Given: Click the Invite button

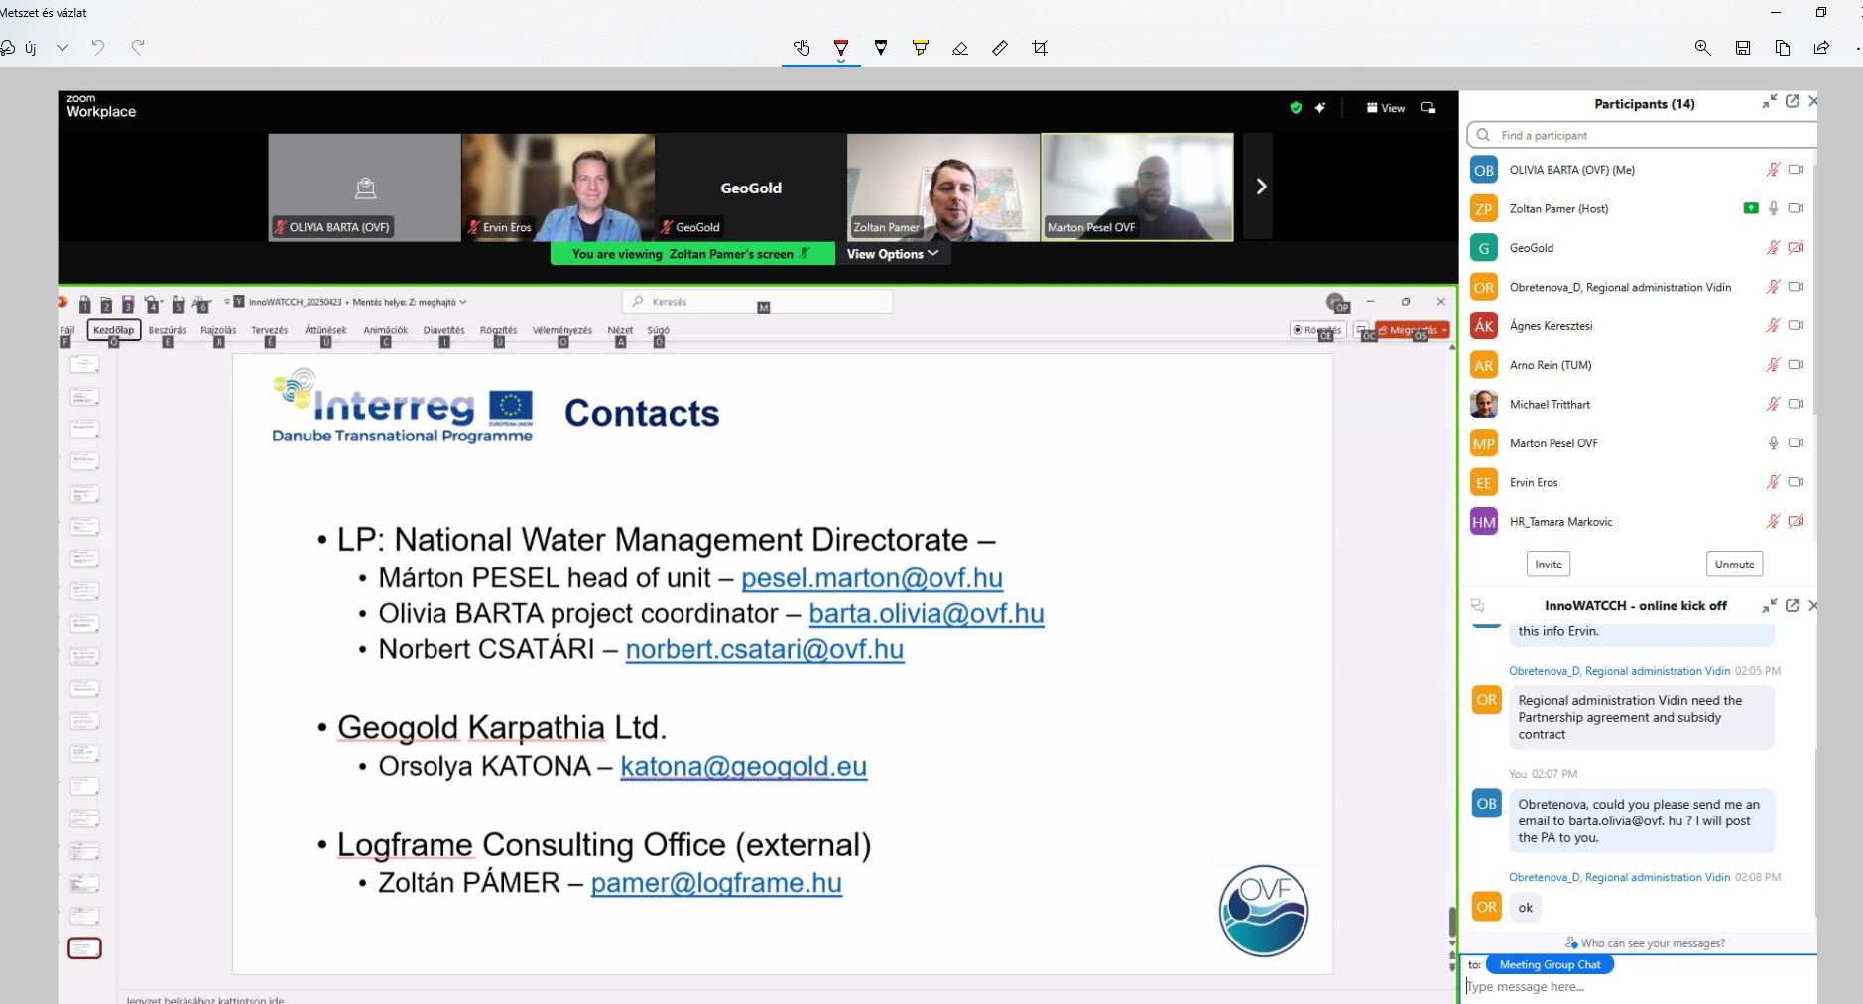Looking at the screenshot, I should (x=1549, y=565).
